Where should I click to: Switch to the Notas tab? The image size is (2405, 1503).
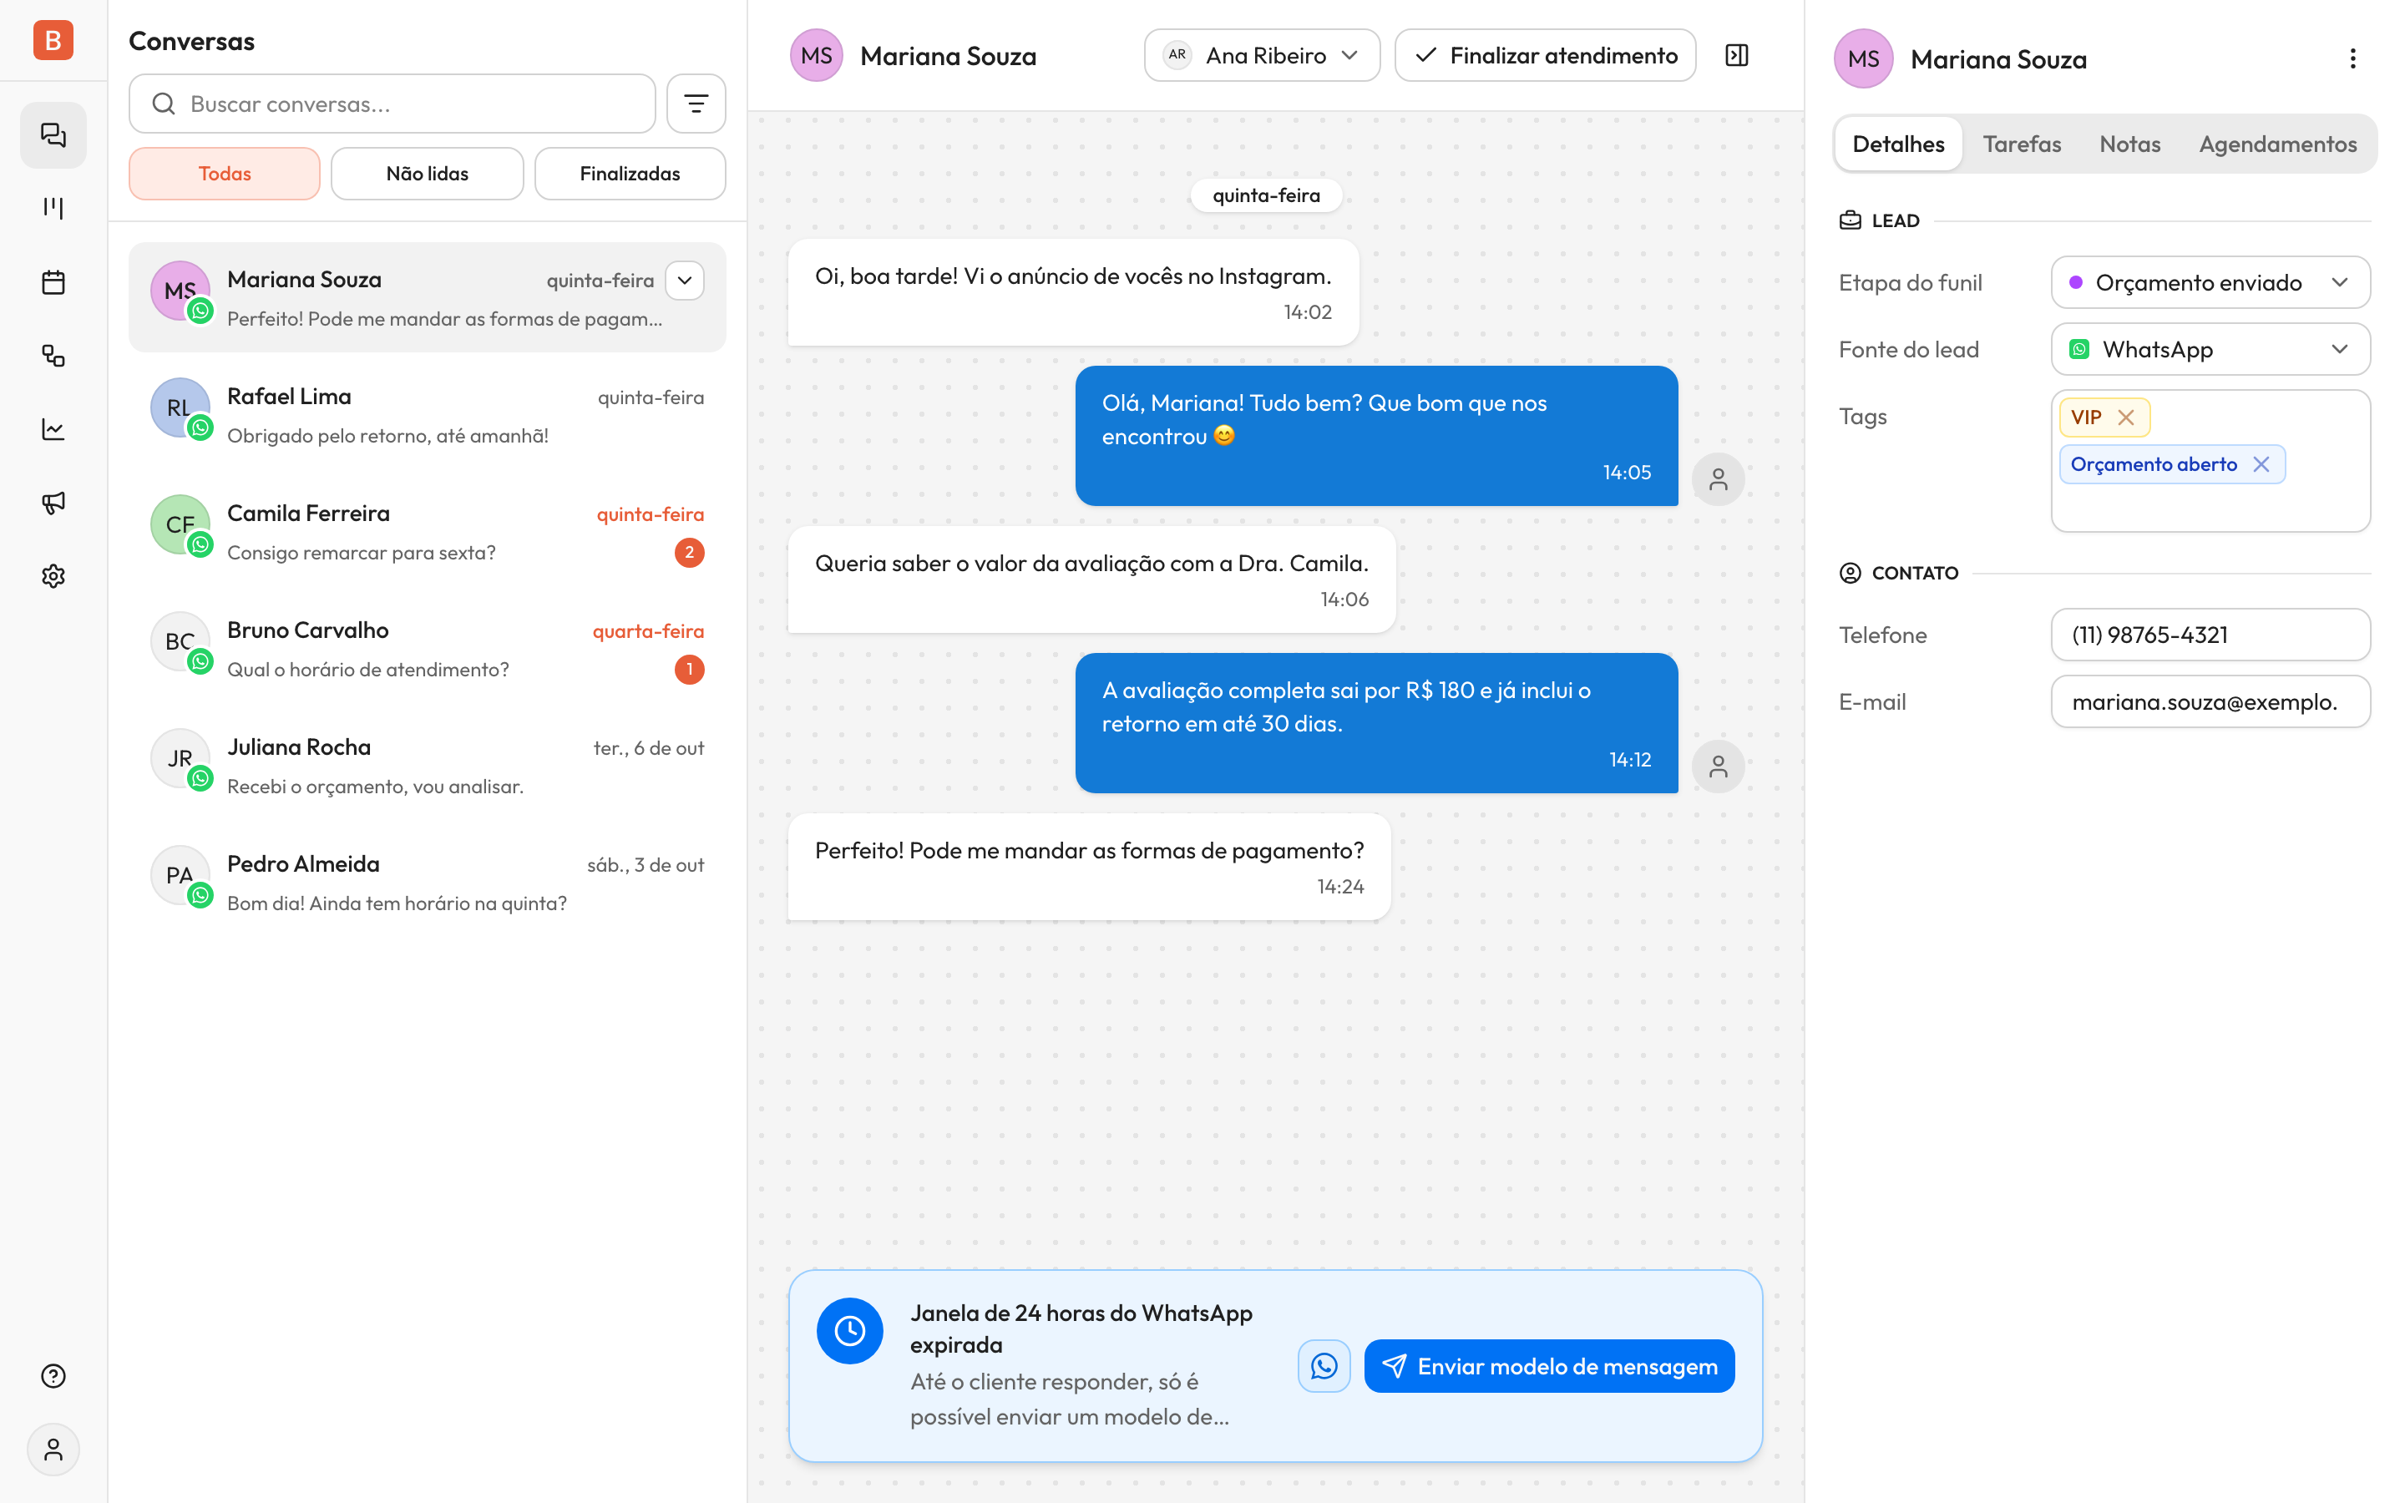pyautogui.click(x=2129, y=144)
